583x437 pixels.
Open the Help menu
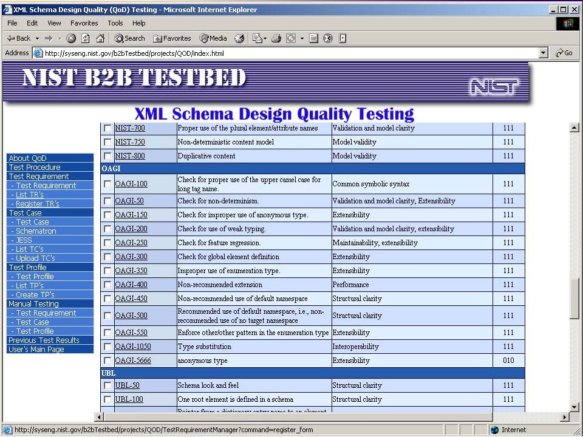138,23
